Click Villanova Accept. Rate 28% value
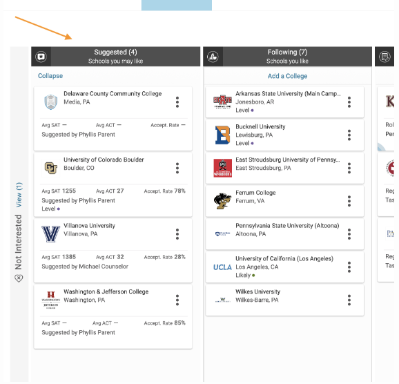The width and height of the screenshot is (399, 384). point(179,257)
